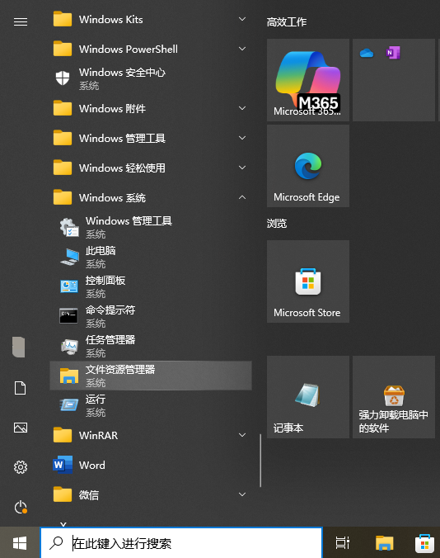440x558 pixels.
Task: Open Pictures from the side rail
Action: pos(21,428)
